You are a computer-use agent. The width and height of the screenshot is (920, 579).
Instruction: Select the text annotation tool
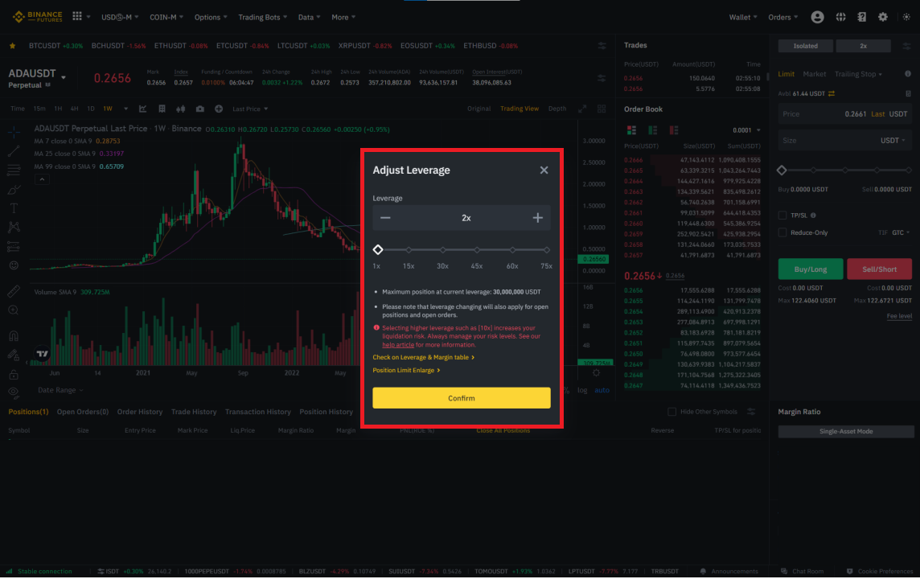click(14, 208)
